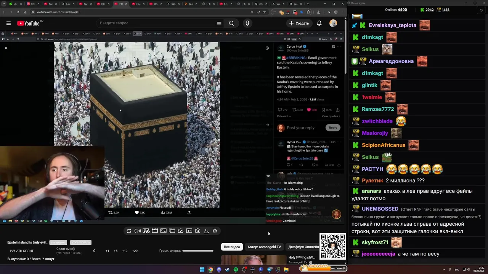Start voice search with the microphone
The image size is (488, 274).
(x=247, y=23)
